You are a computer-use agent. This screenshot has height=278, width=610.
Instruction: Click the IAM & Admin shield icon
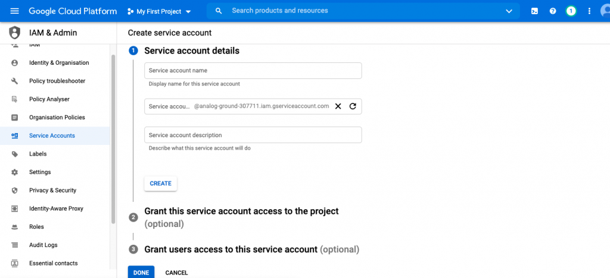[15, 33]
